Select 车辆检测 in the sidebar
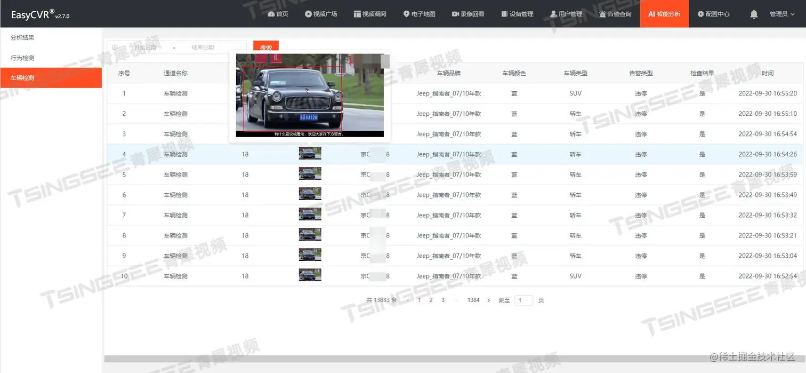806x373 pixels. [x=51, y=78]
